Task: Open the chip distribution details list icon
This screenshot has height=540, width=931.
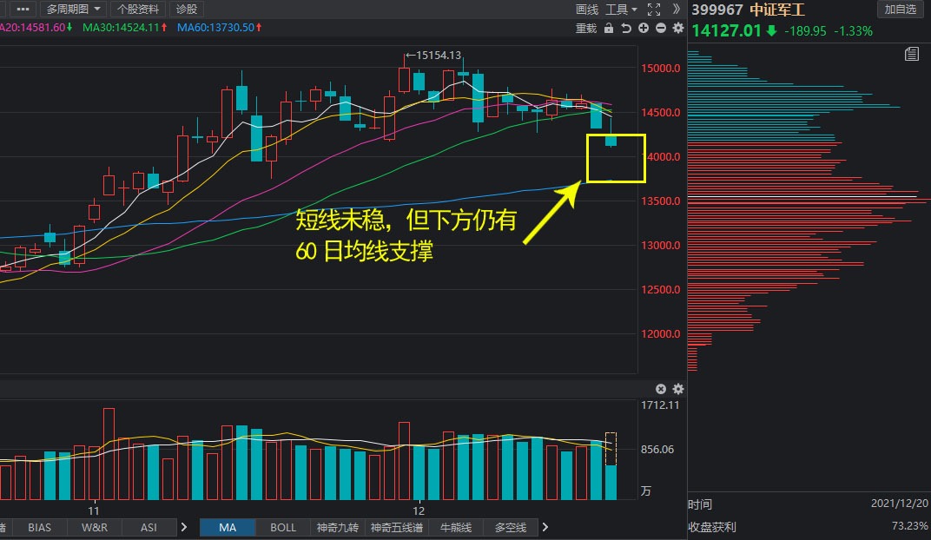Action: pyautogui.click(x=911, y=55)
